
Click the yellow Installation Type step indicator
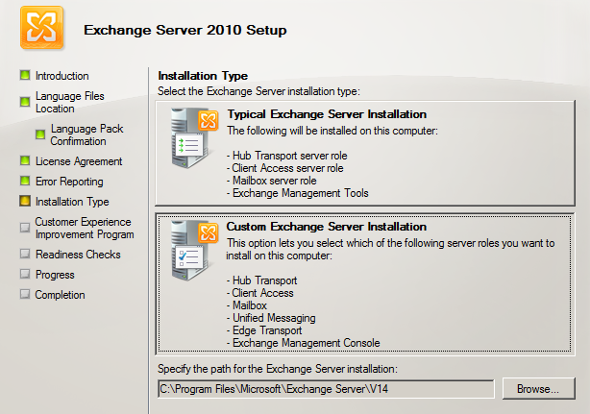pos(25,202)
